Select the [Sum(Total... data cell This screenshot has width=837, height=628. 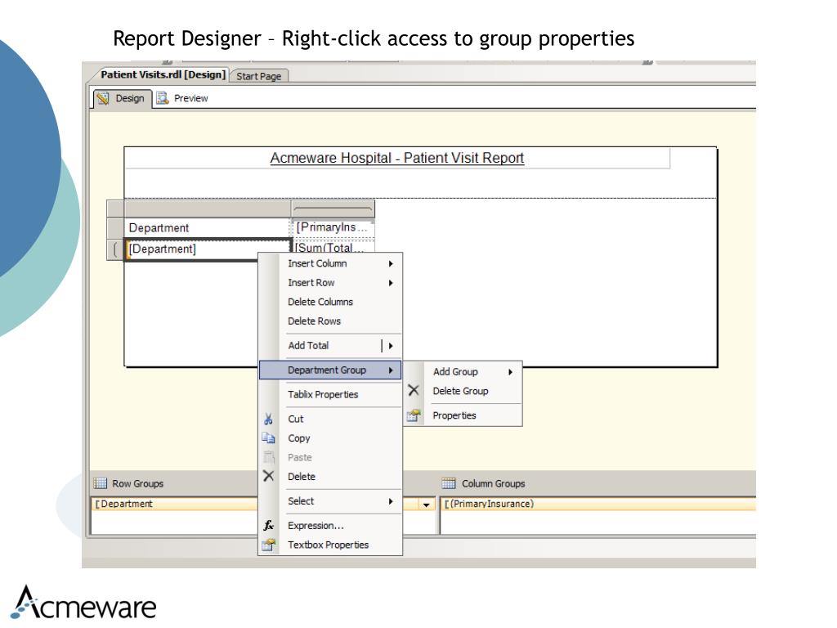(x=333, y=245)
